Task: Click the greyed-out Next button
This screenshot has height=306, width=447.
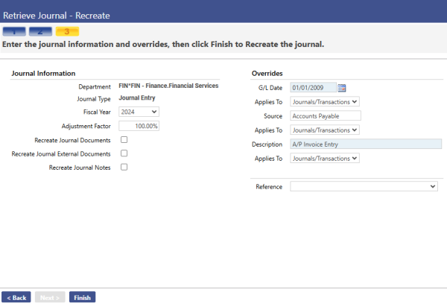Action: pyautogui.click(x=50, y=297)
